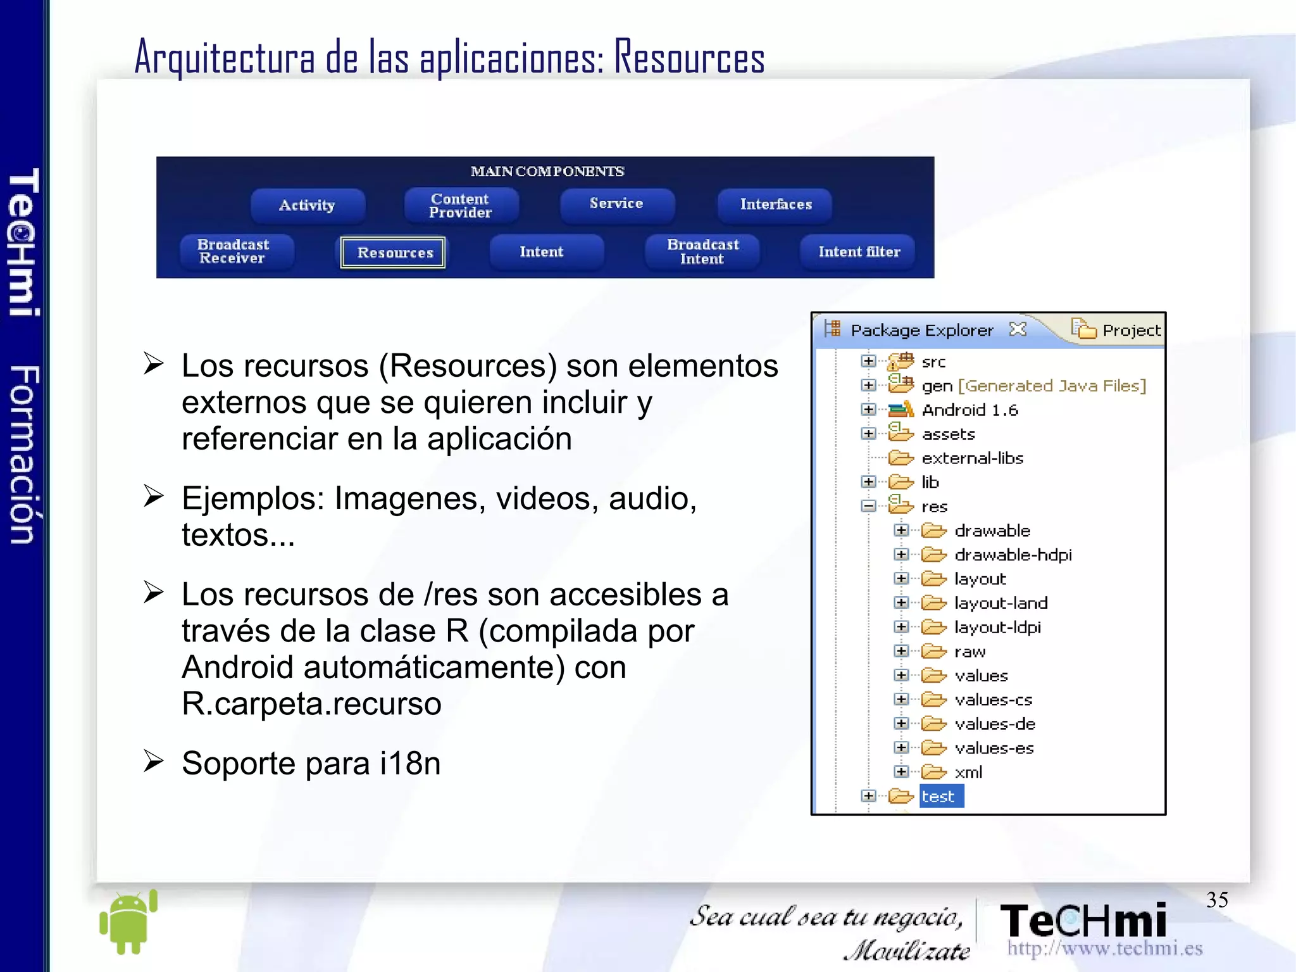Select the src tree label
The image size is (1296, 972).
pyautogui.click(x=934, y=362)
